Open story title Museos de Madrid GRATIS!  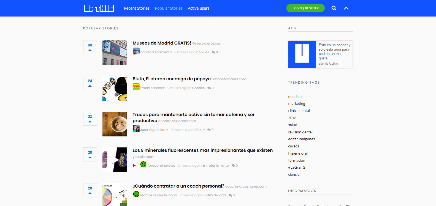pyautogui.click(x=162, y=43)
